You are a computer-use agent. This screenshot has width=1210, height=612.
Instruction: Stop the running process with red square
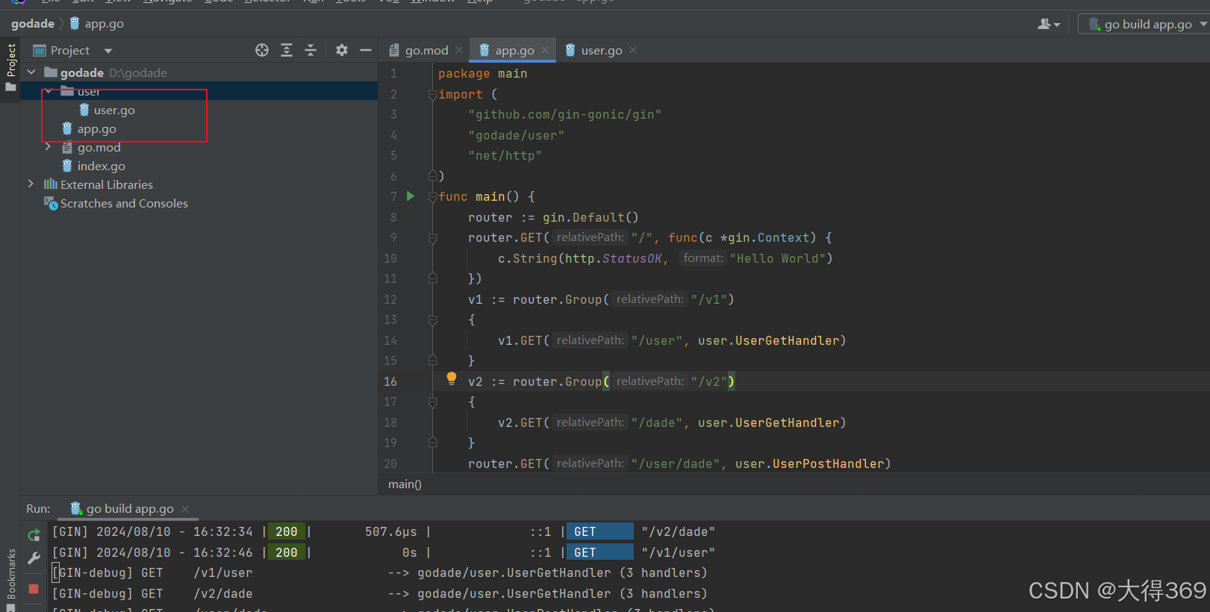(x=34, y=589)
